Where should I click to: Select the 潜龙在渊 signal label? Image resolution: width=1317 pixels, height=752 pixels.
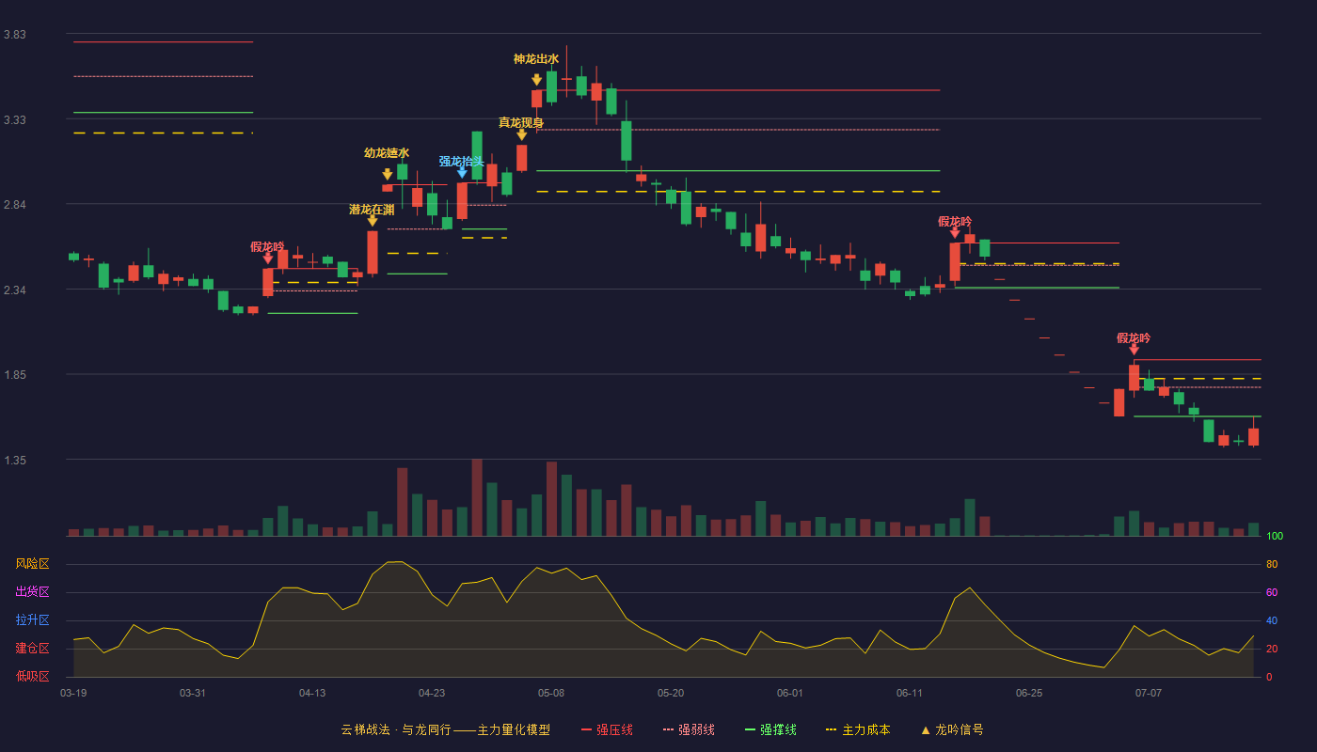pos(372,210)
